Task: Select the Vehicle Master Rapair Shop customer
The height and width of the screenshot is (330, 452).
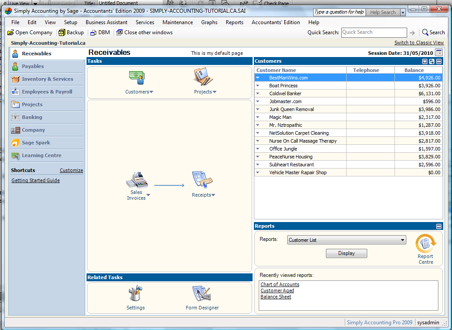Action: [348, 172]
